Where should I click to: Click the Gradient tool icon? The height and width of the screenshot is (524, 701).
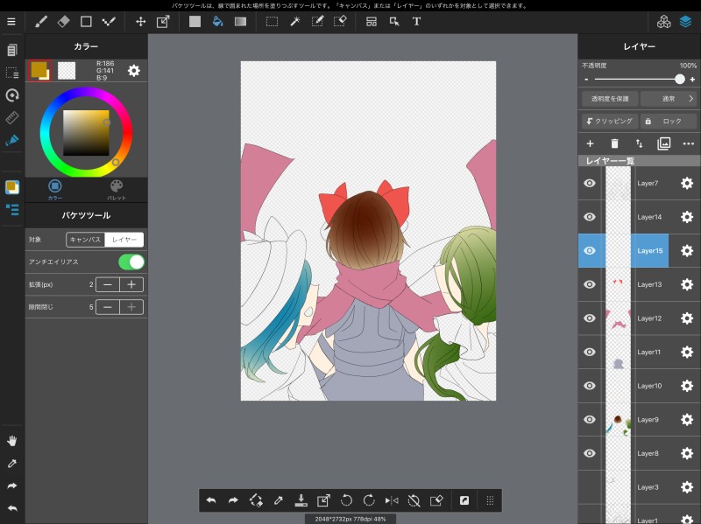point(240,21)
